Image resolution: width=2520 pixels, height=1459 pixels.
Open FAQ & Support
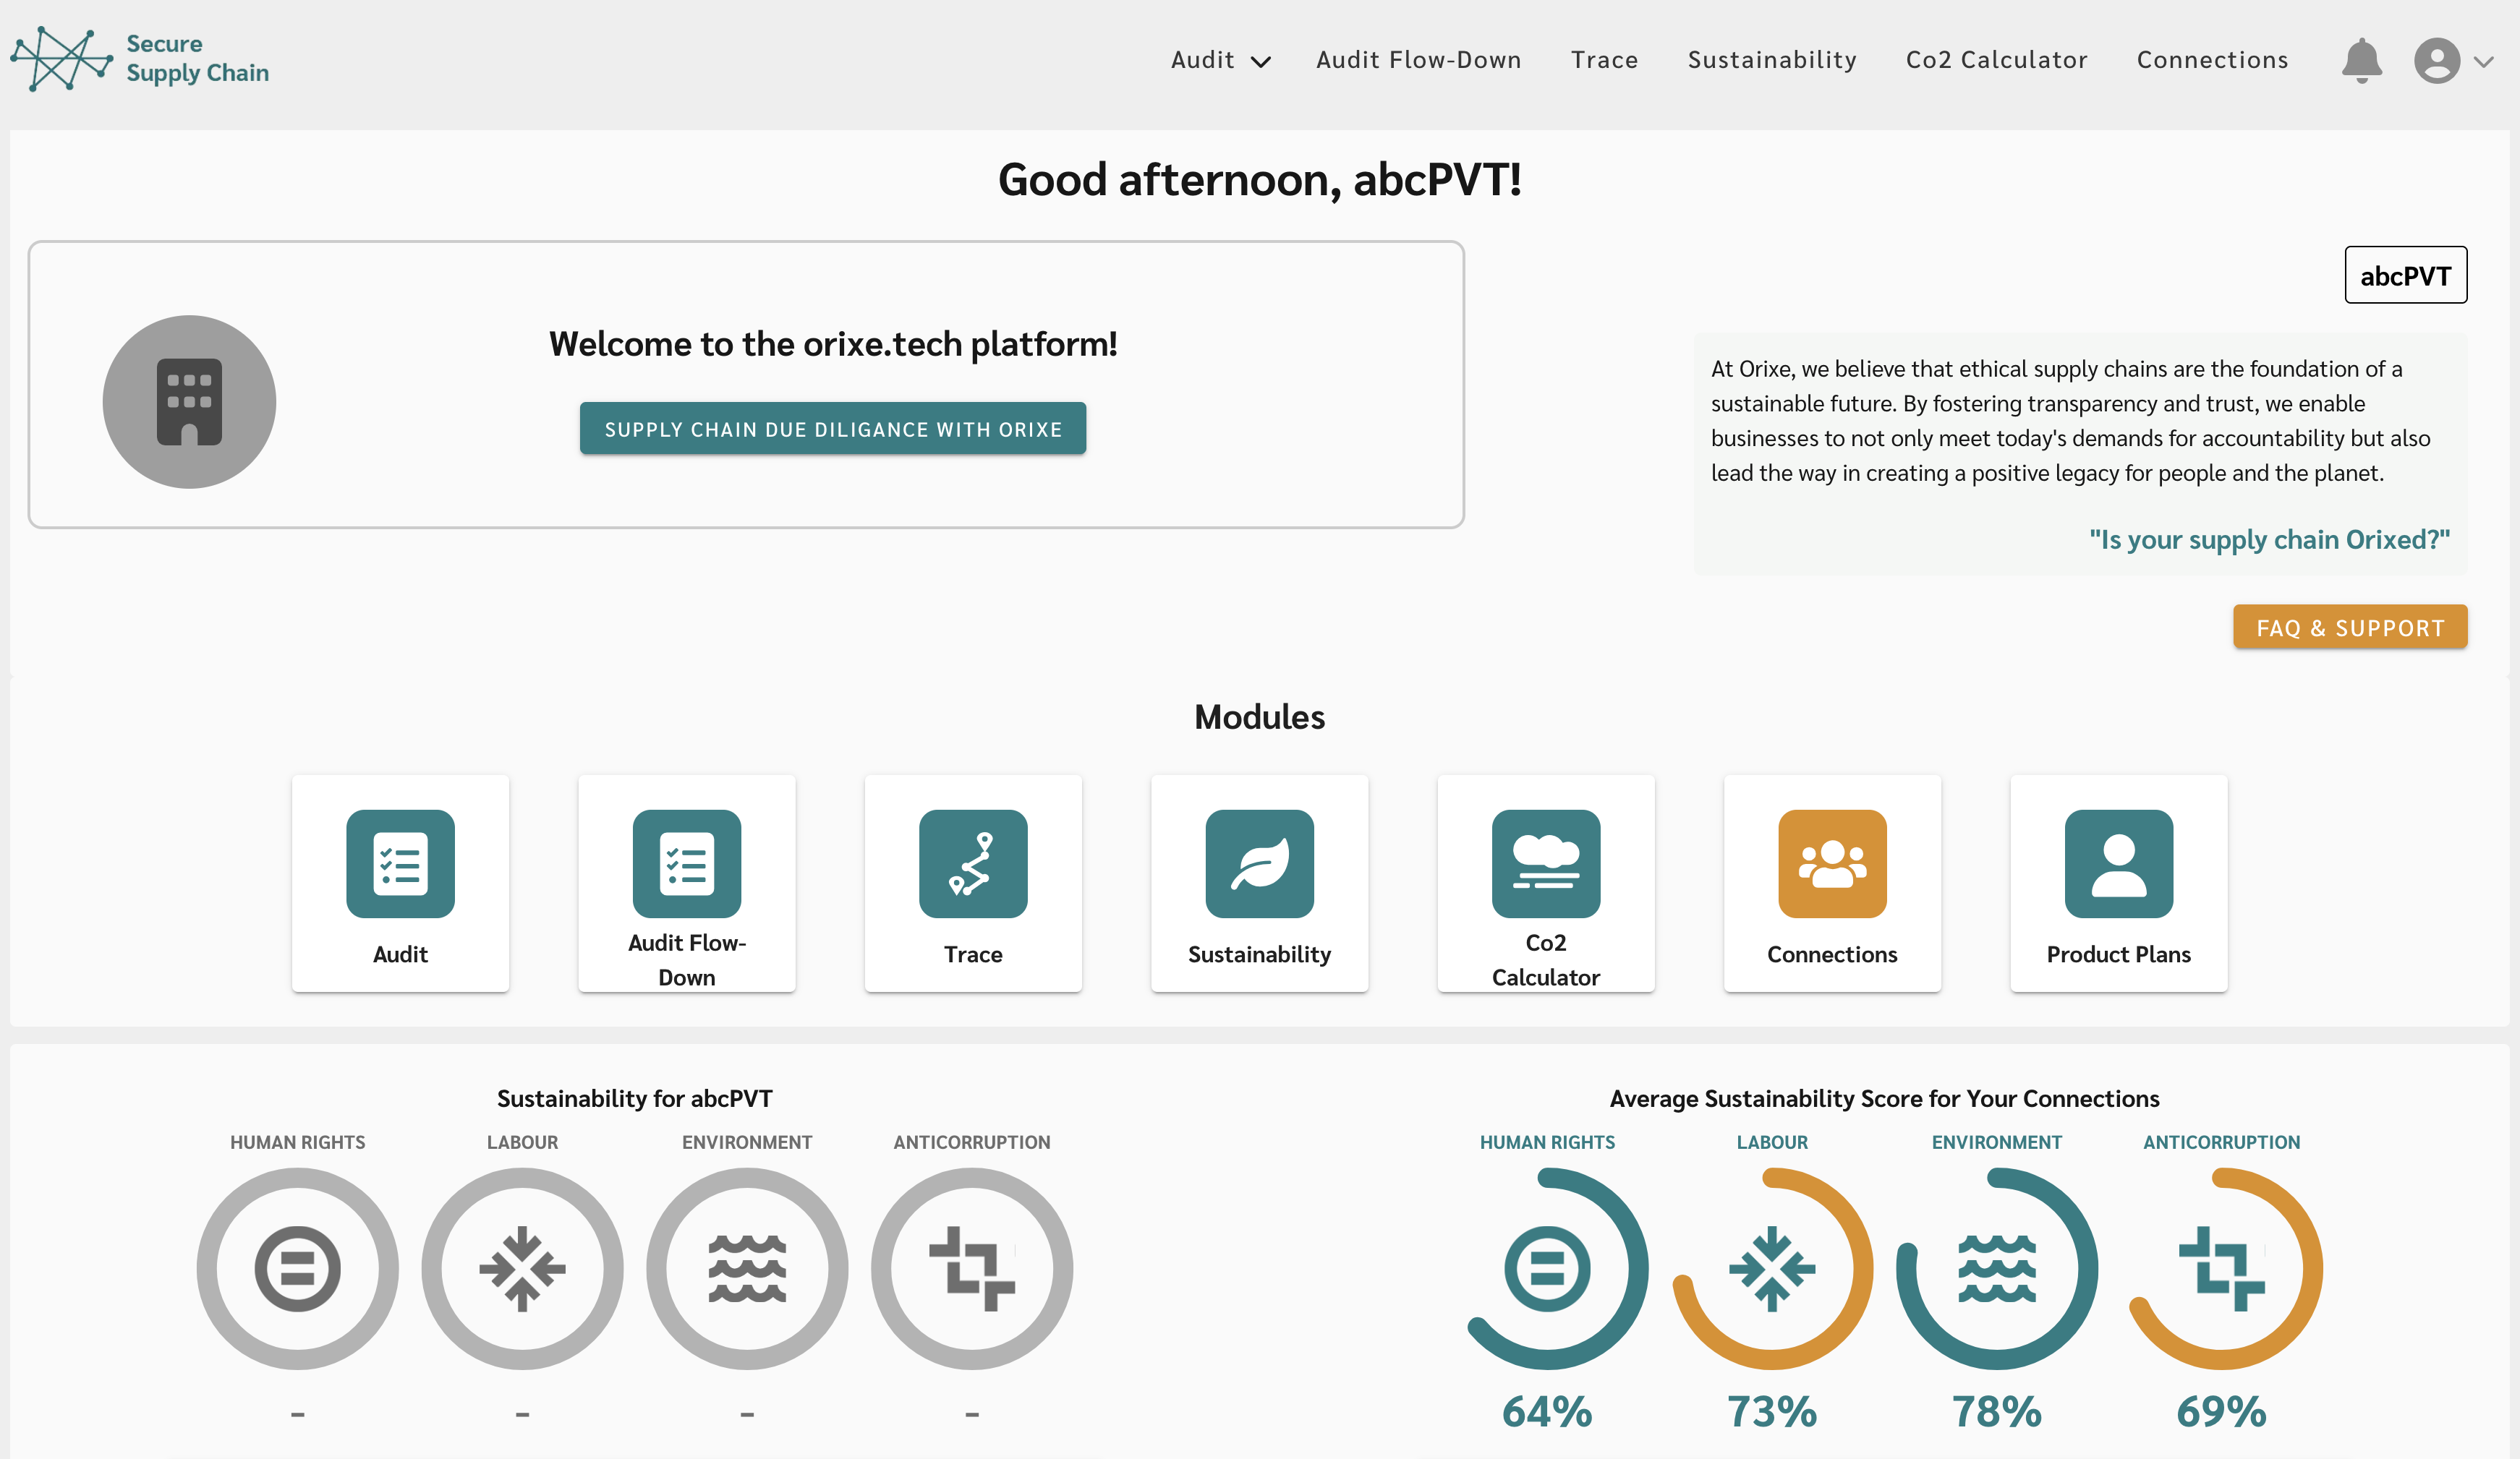pos(2349,628)
